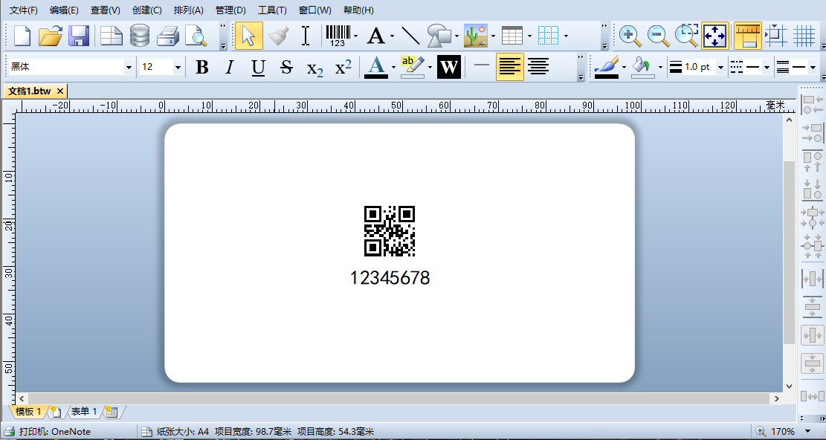Select the barcode creation tool
Screen dimensions: 826x440
click(338, 36)
